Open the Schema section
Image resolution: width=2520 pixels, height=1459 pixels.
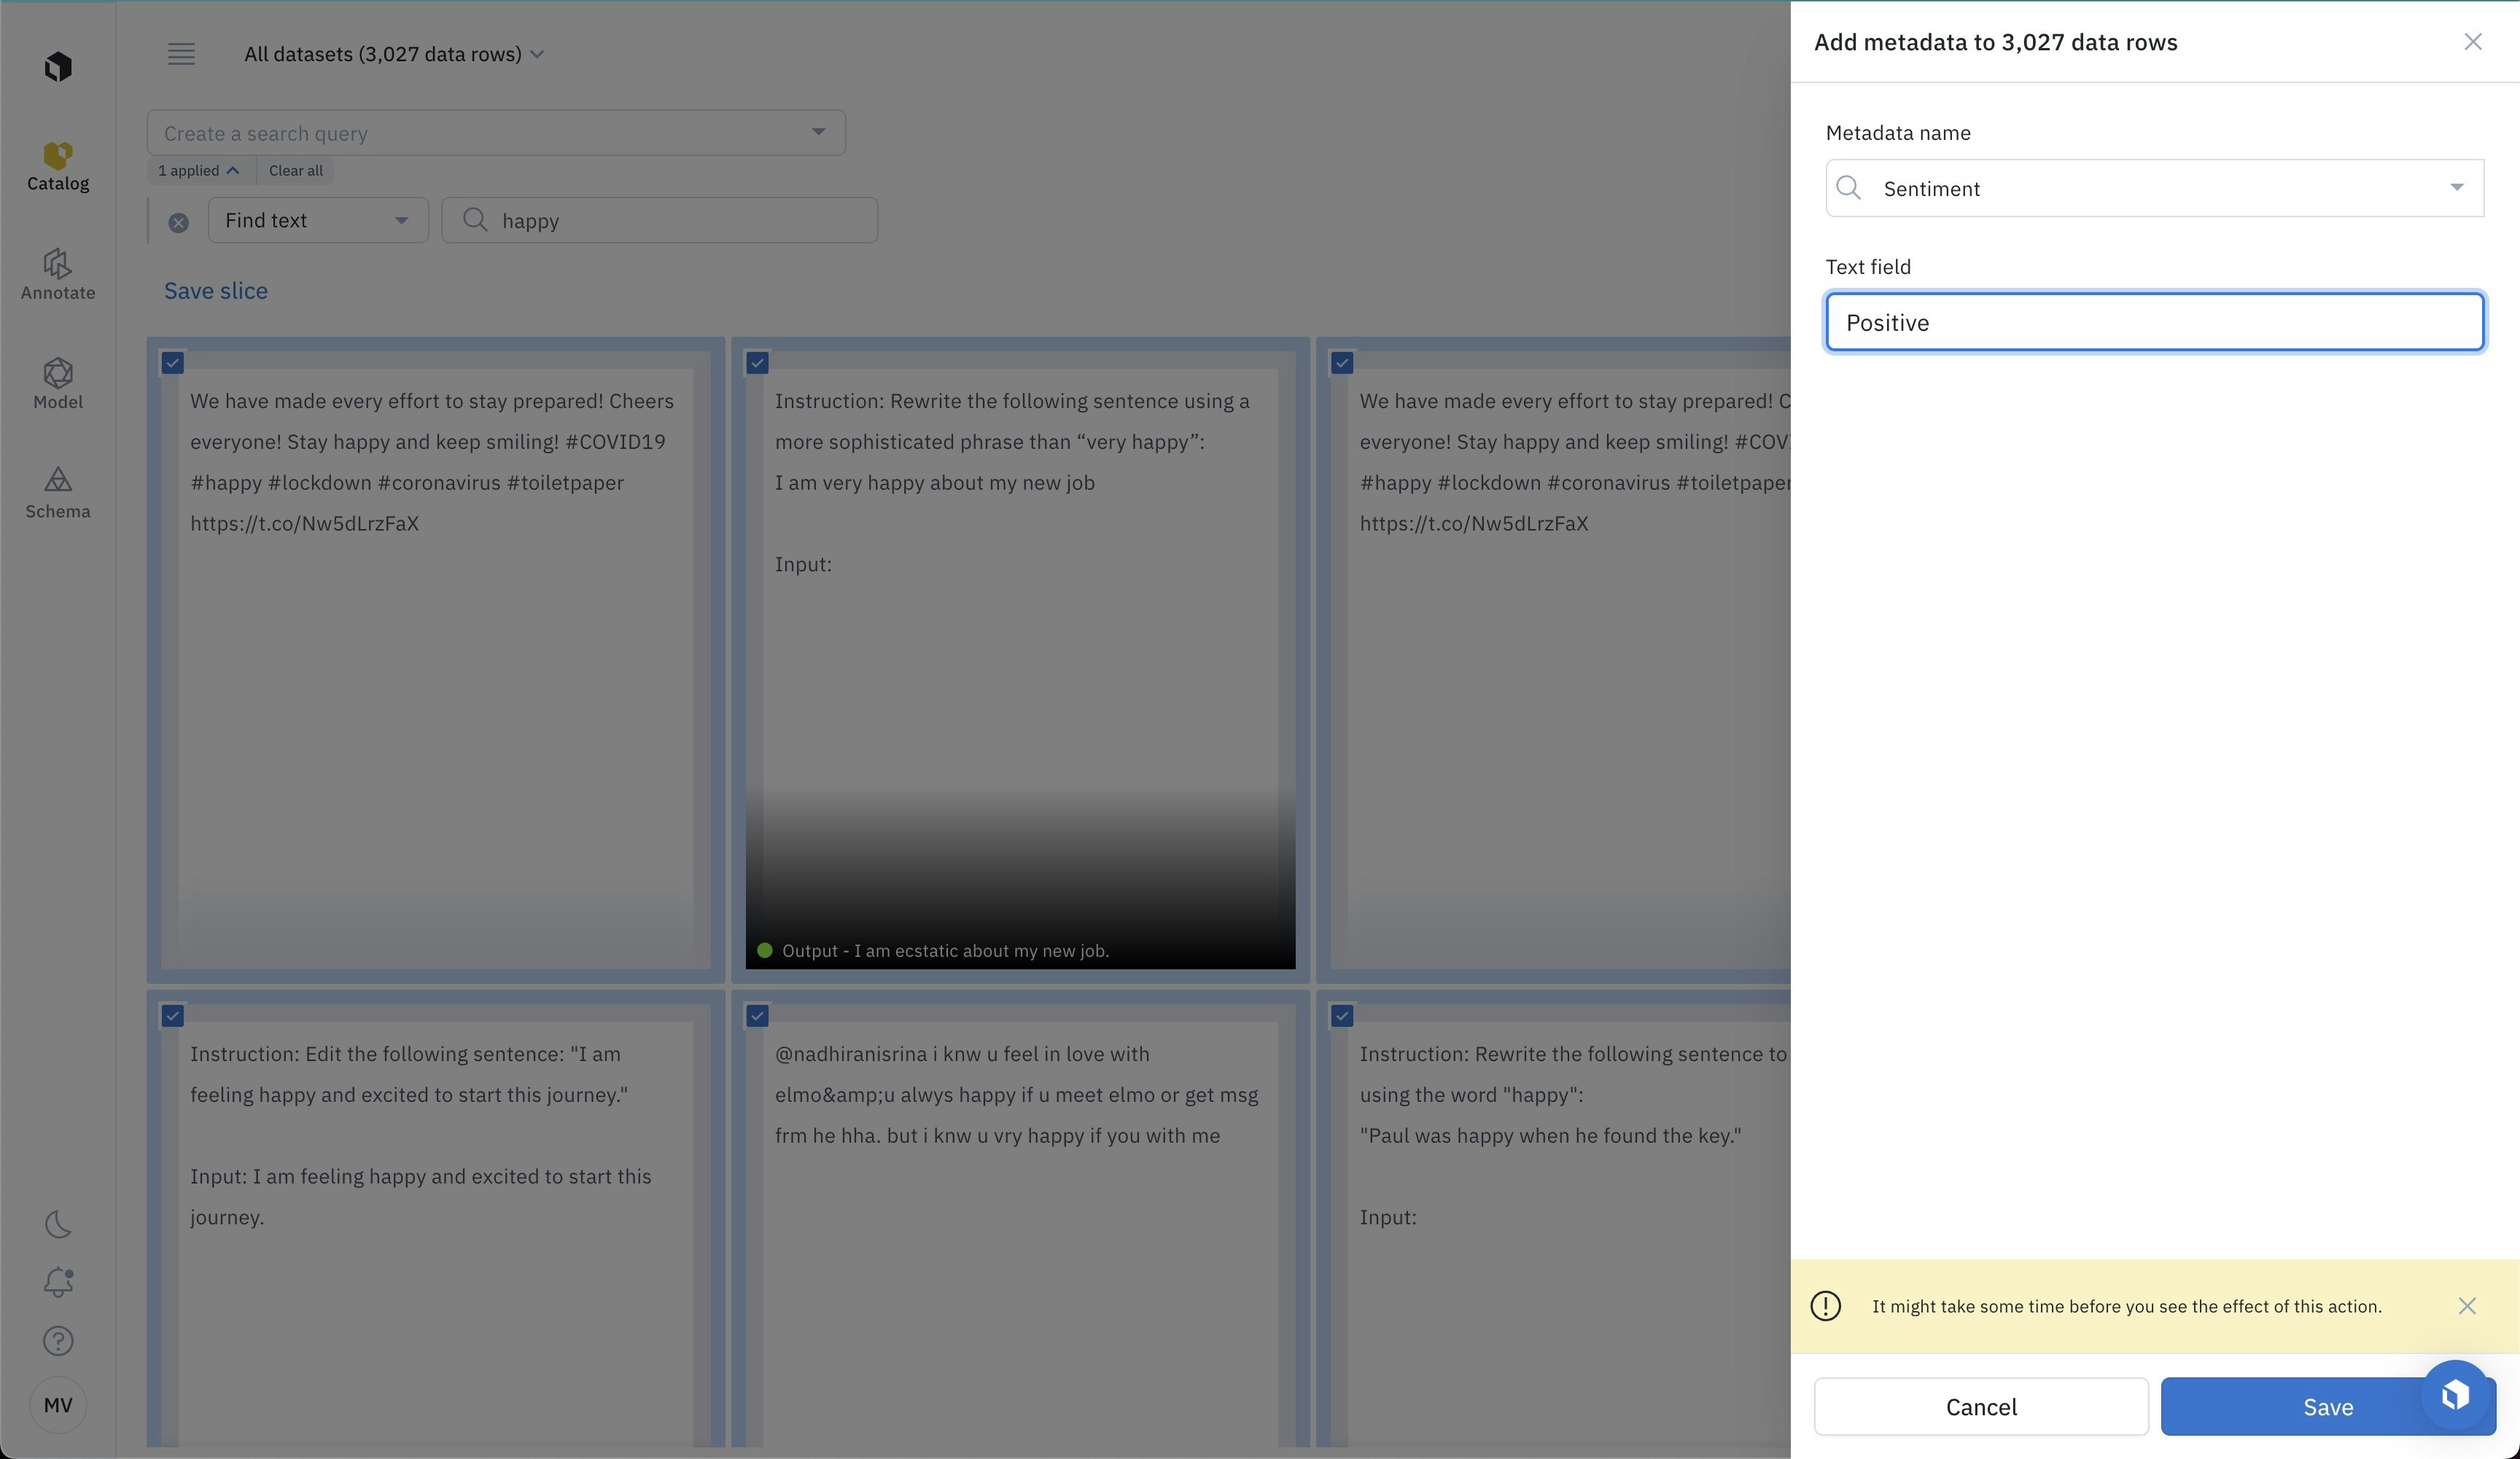(58, 493)
